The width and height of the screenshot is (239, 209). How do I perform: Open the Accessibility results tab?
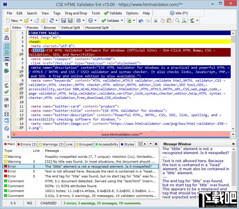107,144
